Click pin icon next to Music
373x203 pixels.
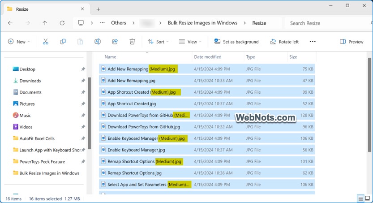[x=83, y=115]
